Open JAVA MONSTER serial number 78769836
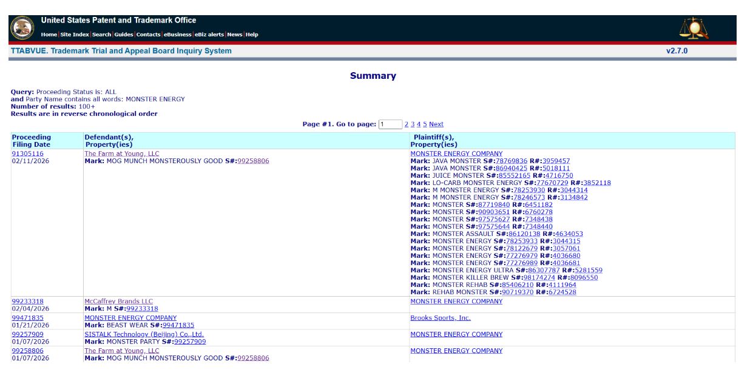 (511, 161)
